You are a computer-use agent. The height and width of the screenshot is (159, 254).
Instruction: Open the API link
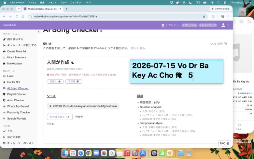coord(222,44)
